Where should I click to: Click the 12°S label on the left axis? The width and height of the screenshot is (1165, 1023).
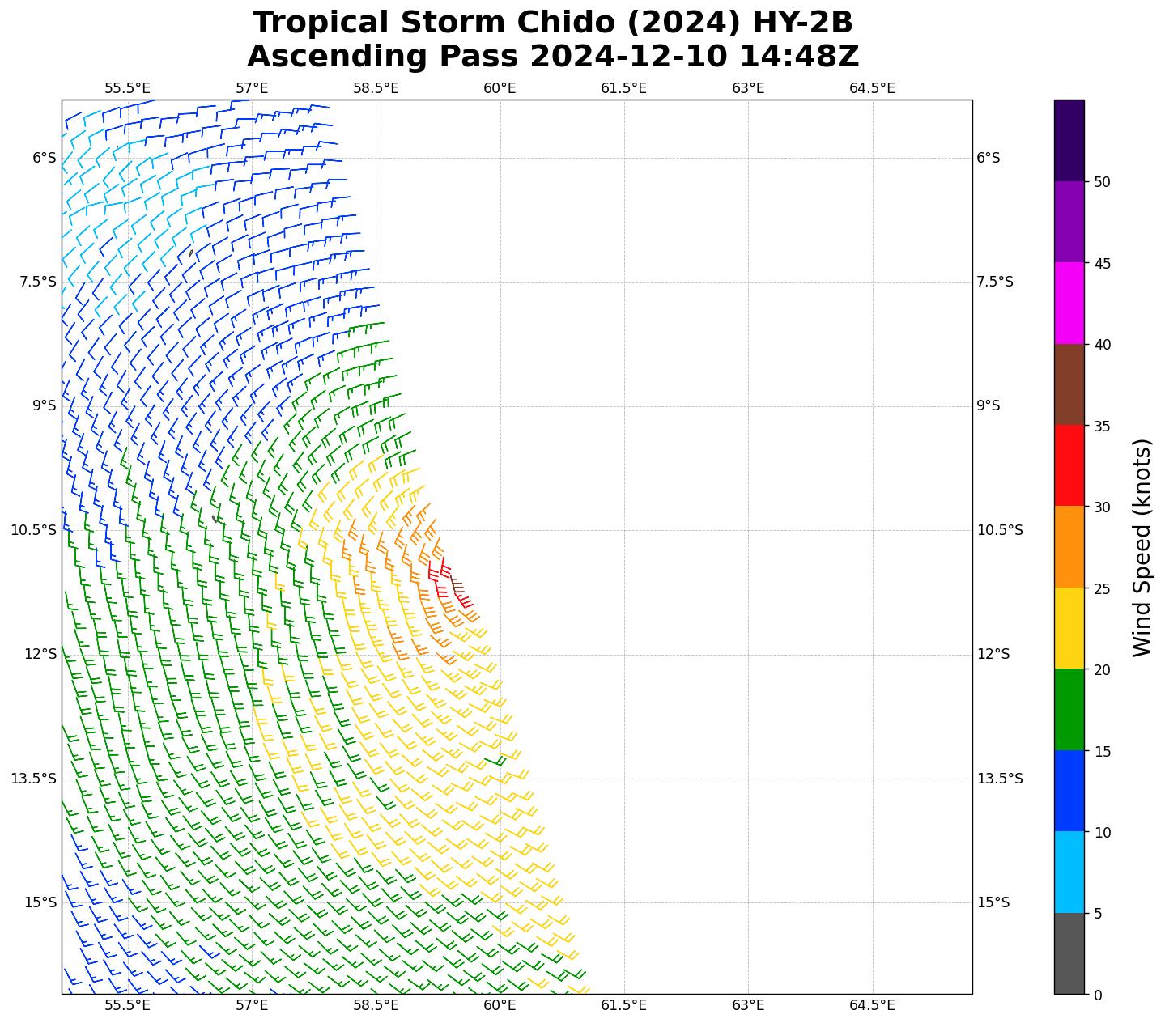[40, 654]
